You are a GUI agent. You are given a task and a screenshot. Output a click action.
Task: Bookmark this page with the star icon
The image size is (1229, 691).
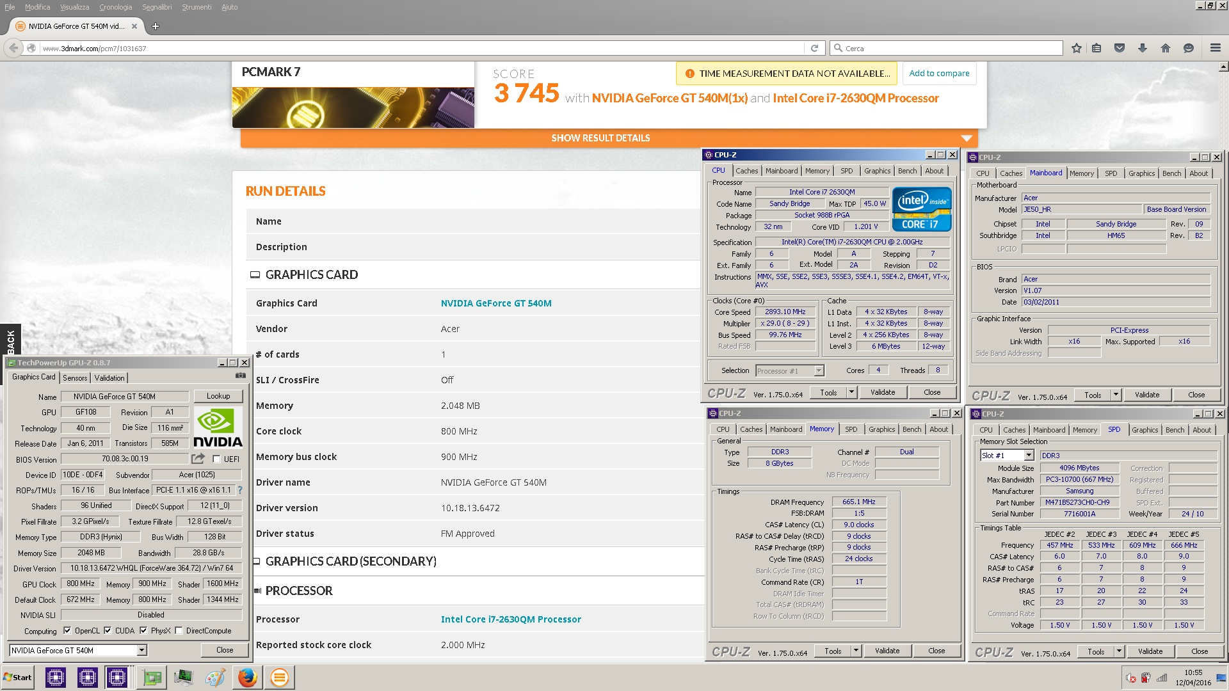(x=1077, y=48)
